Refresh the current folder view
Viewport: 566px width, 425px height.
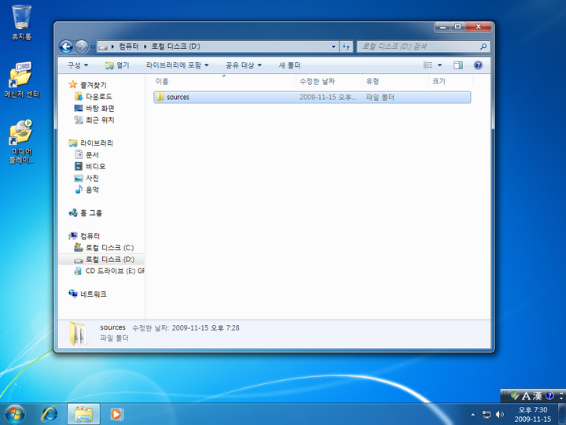pyautogui.click(x=346, y=46)
